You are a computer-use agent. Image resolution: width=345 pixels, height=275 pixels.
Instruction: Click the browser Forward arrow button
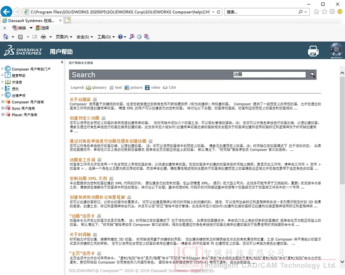17,12
